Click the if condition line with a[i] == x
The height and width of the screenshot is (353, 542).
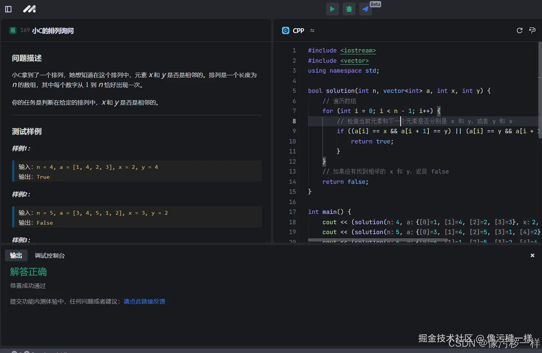click(x=437, y=131)
